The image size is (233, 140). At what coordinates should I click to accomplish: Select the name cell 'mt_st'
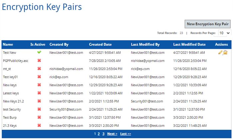click(x=7, y=69)
